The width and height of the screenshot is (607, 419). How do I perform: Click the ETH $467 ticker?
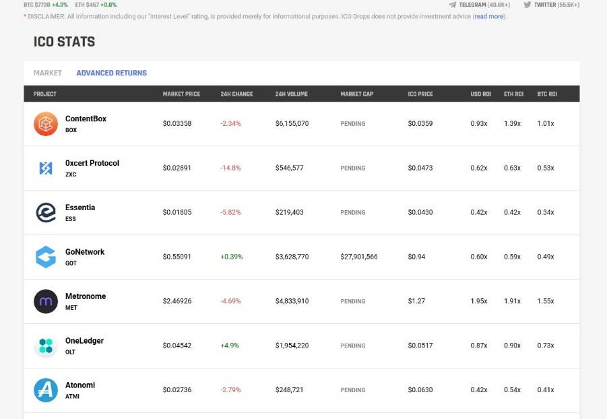coord(96,5)
